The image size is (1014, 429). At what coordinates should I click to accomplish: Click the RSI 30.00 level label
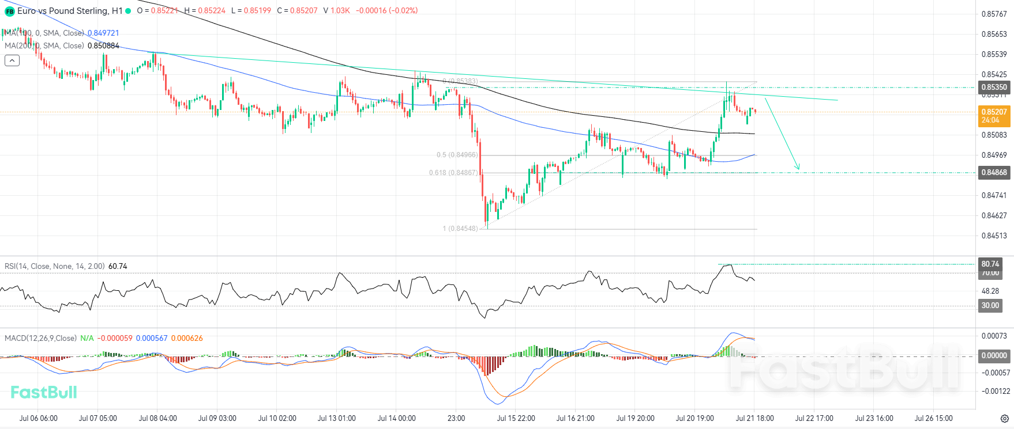(990, 306)
